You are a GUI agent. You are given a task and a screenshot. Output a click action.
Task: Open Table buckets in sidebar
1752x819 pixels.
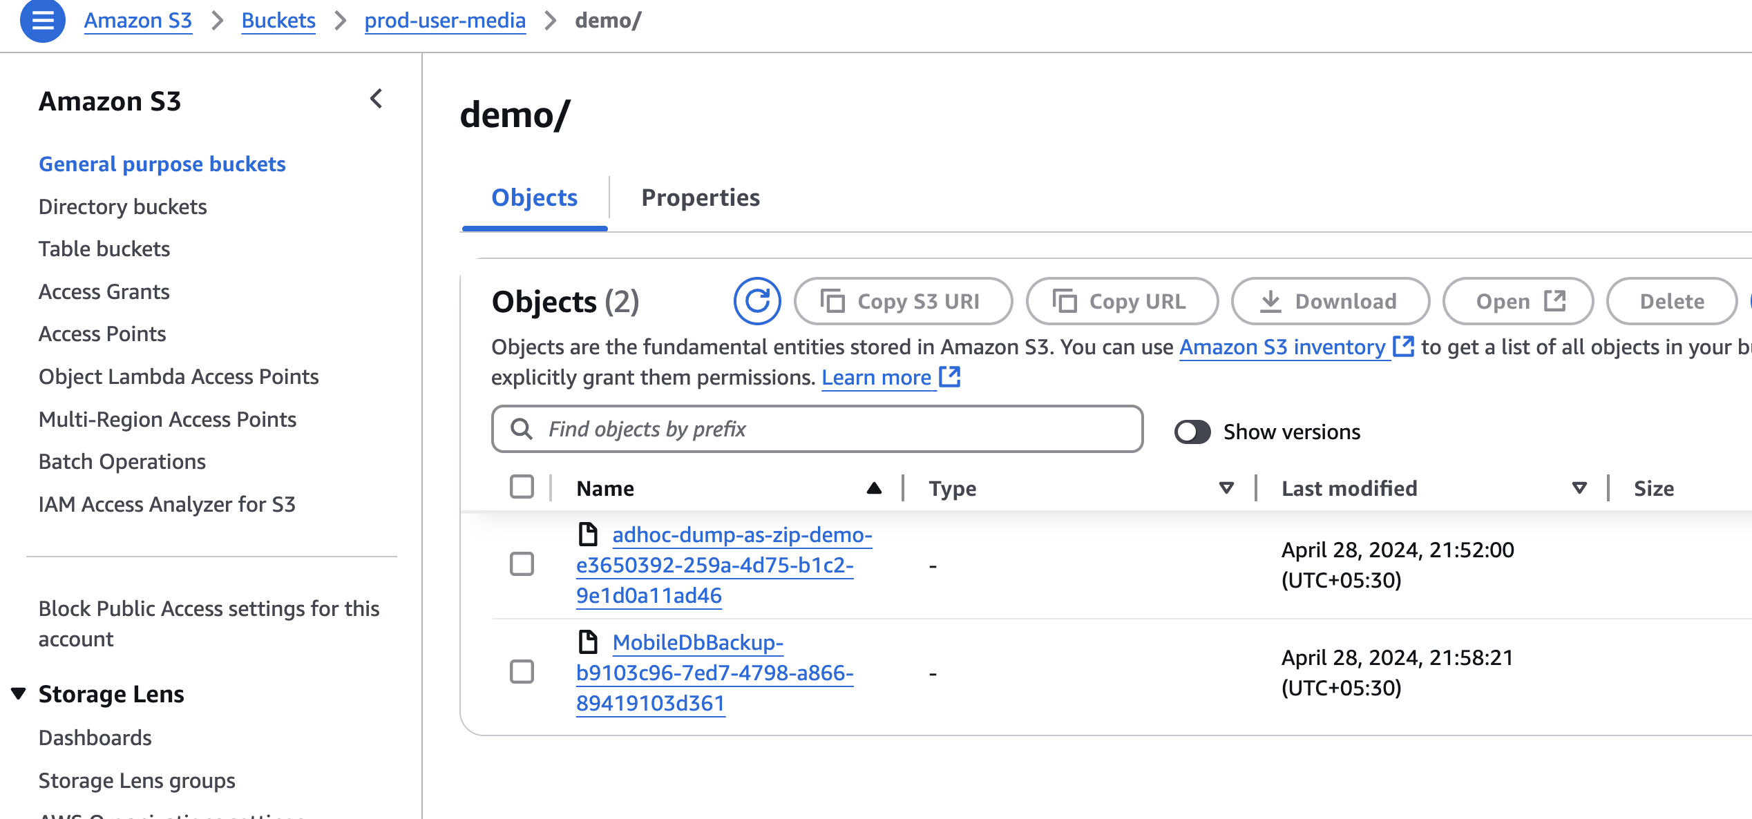(104, 249)
